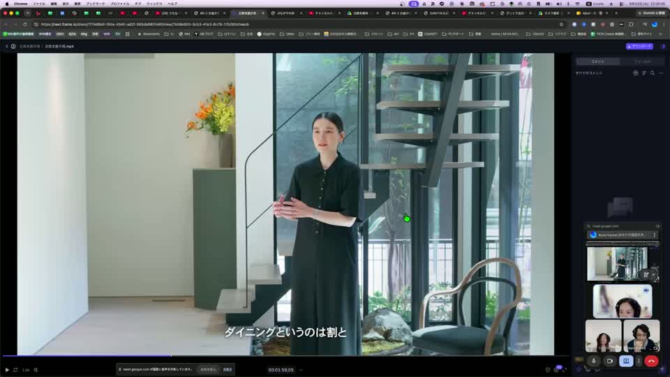Image resolution: width=670 pixels, height=377 pixels.
Task: Bookmark this page with the star icon
Action: pyautogui.click(x=561, y=24)
